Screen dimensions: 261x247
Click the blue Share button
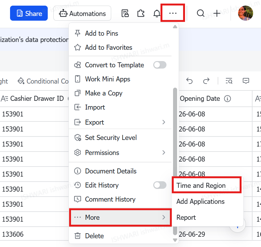coord(29,13)
